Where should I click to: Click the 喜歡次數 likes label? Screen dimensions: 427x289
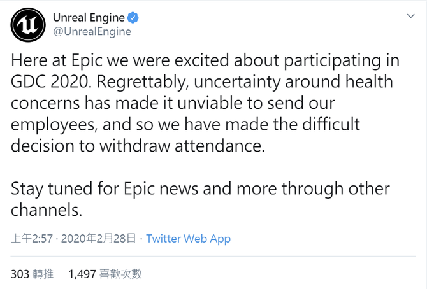pos(120,274)
